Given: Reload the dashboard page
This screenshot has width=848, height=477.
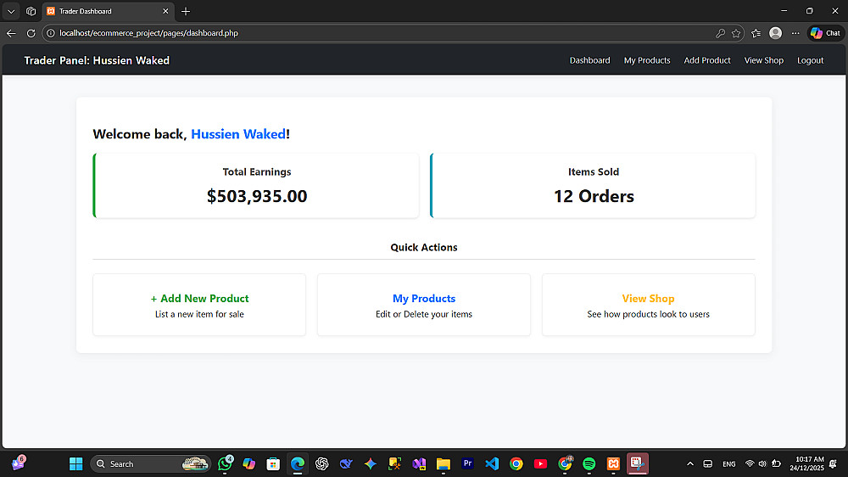Looking at the screenshot, I should click(x=31, y=33).
